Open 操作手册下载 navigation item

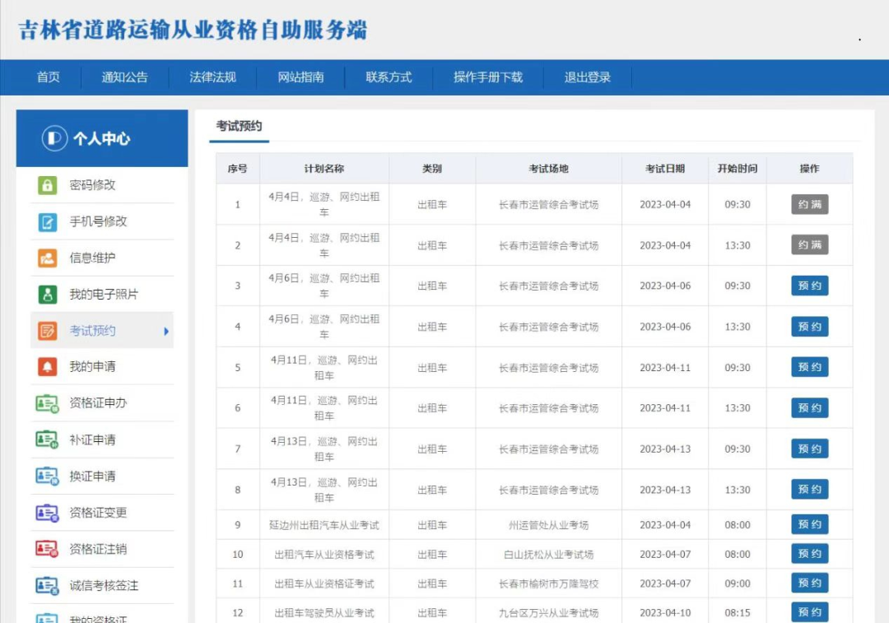click(487, 77)
